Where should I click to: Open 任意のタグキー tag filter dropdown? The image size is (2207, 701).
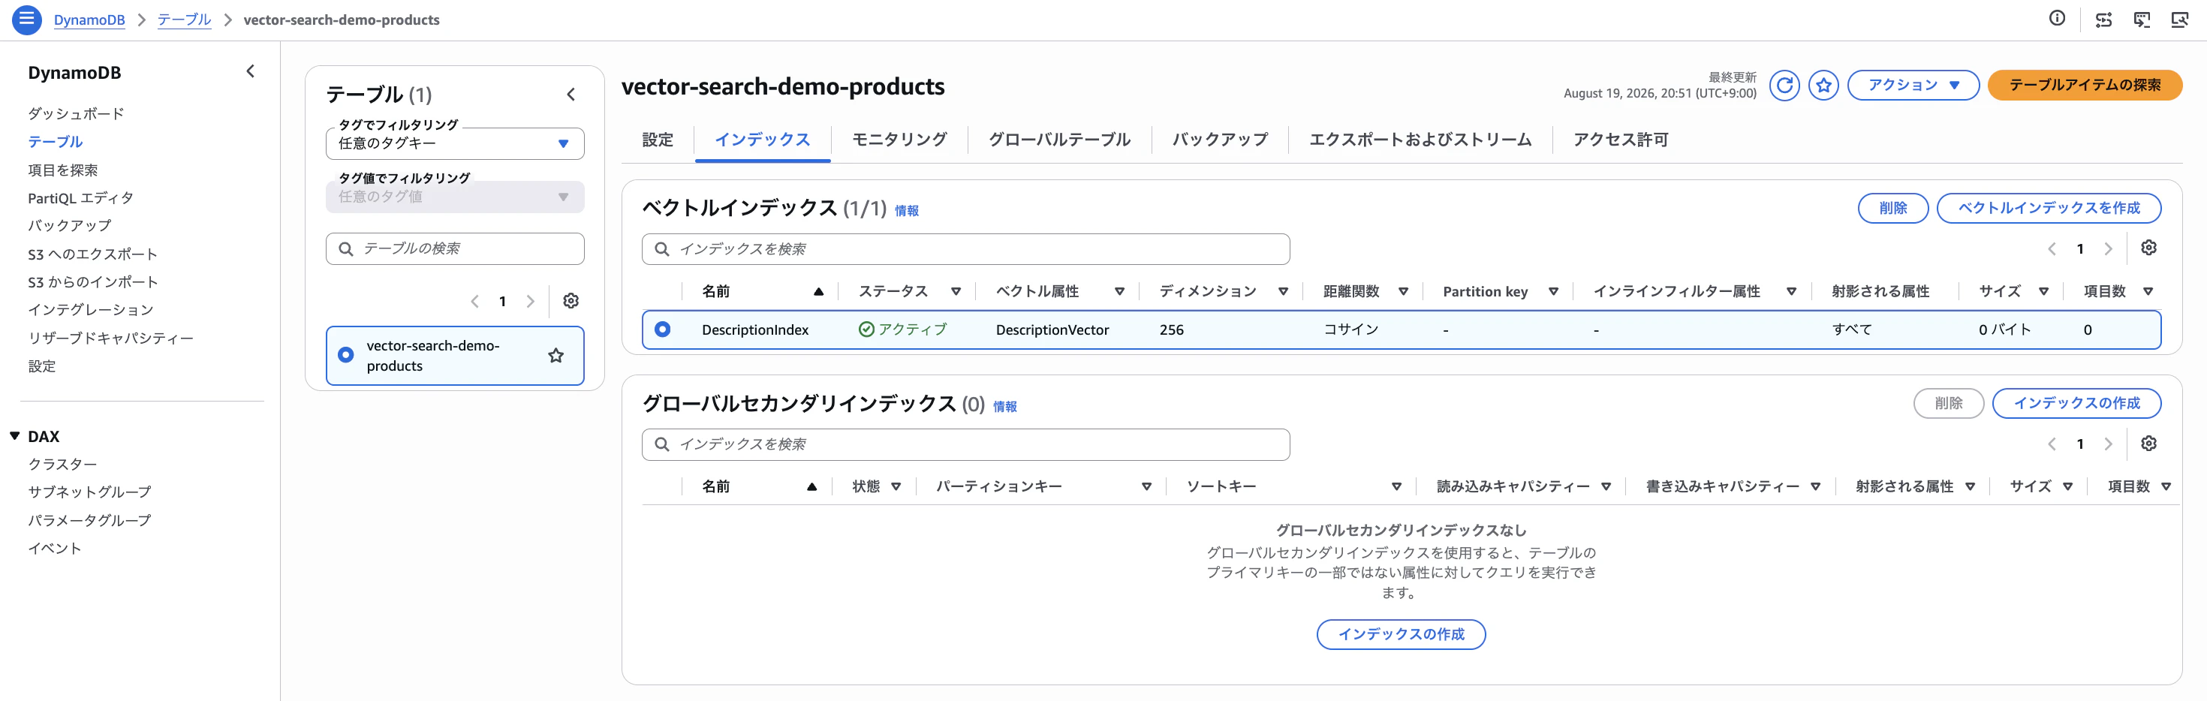[455, 144]
